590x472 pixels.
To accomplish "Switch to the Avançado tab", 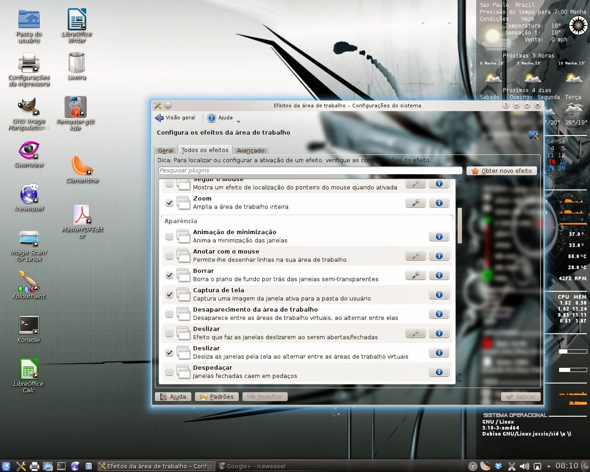I will 251,150.
